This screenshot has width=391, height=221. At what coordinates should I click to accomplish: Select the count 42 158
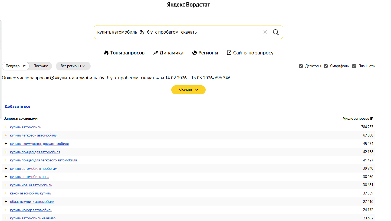368,152
